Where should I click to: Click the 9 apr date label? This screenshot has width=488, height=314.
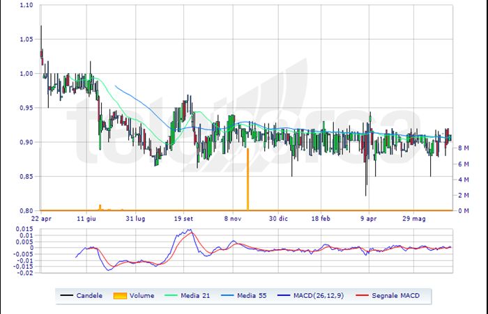click(x=369, y=219)
